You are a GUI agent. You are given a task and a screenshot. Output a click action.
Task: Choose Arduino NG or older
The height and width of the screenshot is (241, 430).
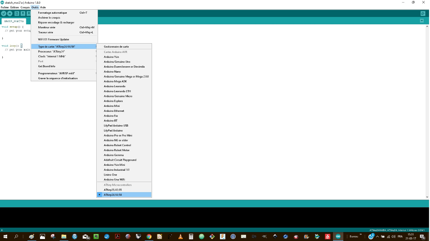click(124, 140)
